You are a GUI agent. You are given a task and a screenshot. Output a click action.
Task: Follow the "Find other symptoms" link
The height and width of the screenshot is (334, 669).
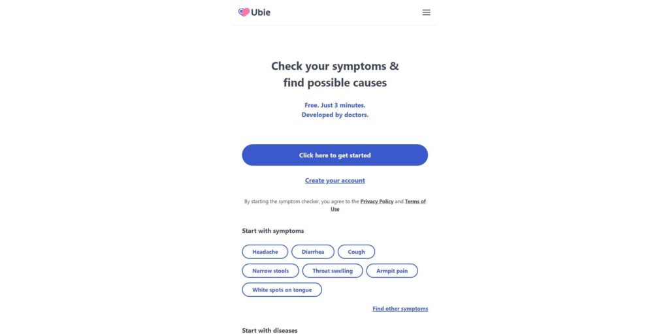coord(400,309)
